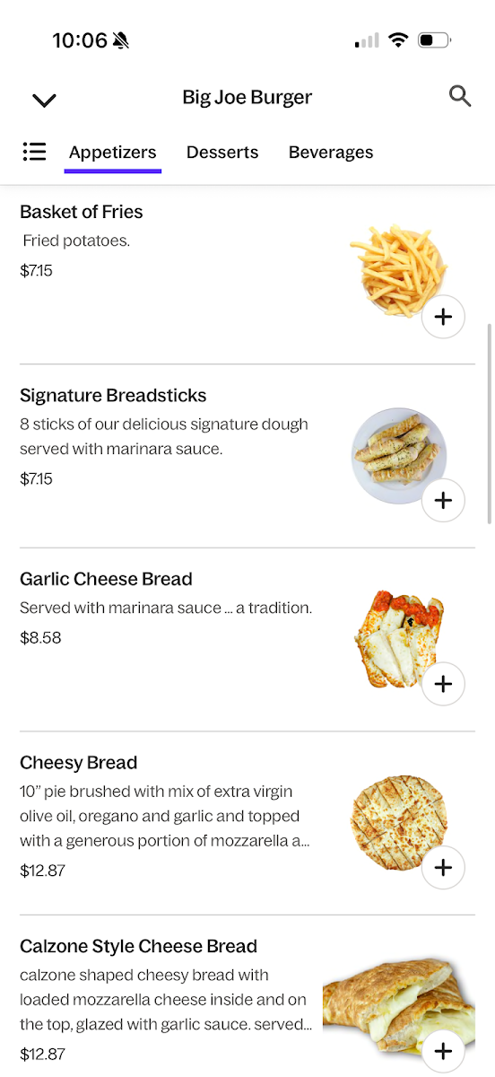The width and height of the screenshot is (495, 1077).
Task: Switch to the Desserts tab
Action: pyautogui.click(x=222, y=153)
